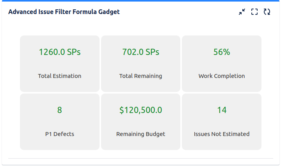The image size is (281, 166).
Task: Select the 1260.0 SPs value
Action: click(x=60, y=52)
